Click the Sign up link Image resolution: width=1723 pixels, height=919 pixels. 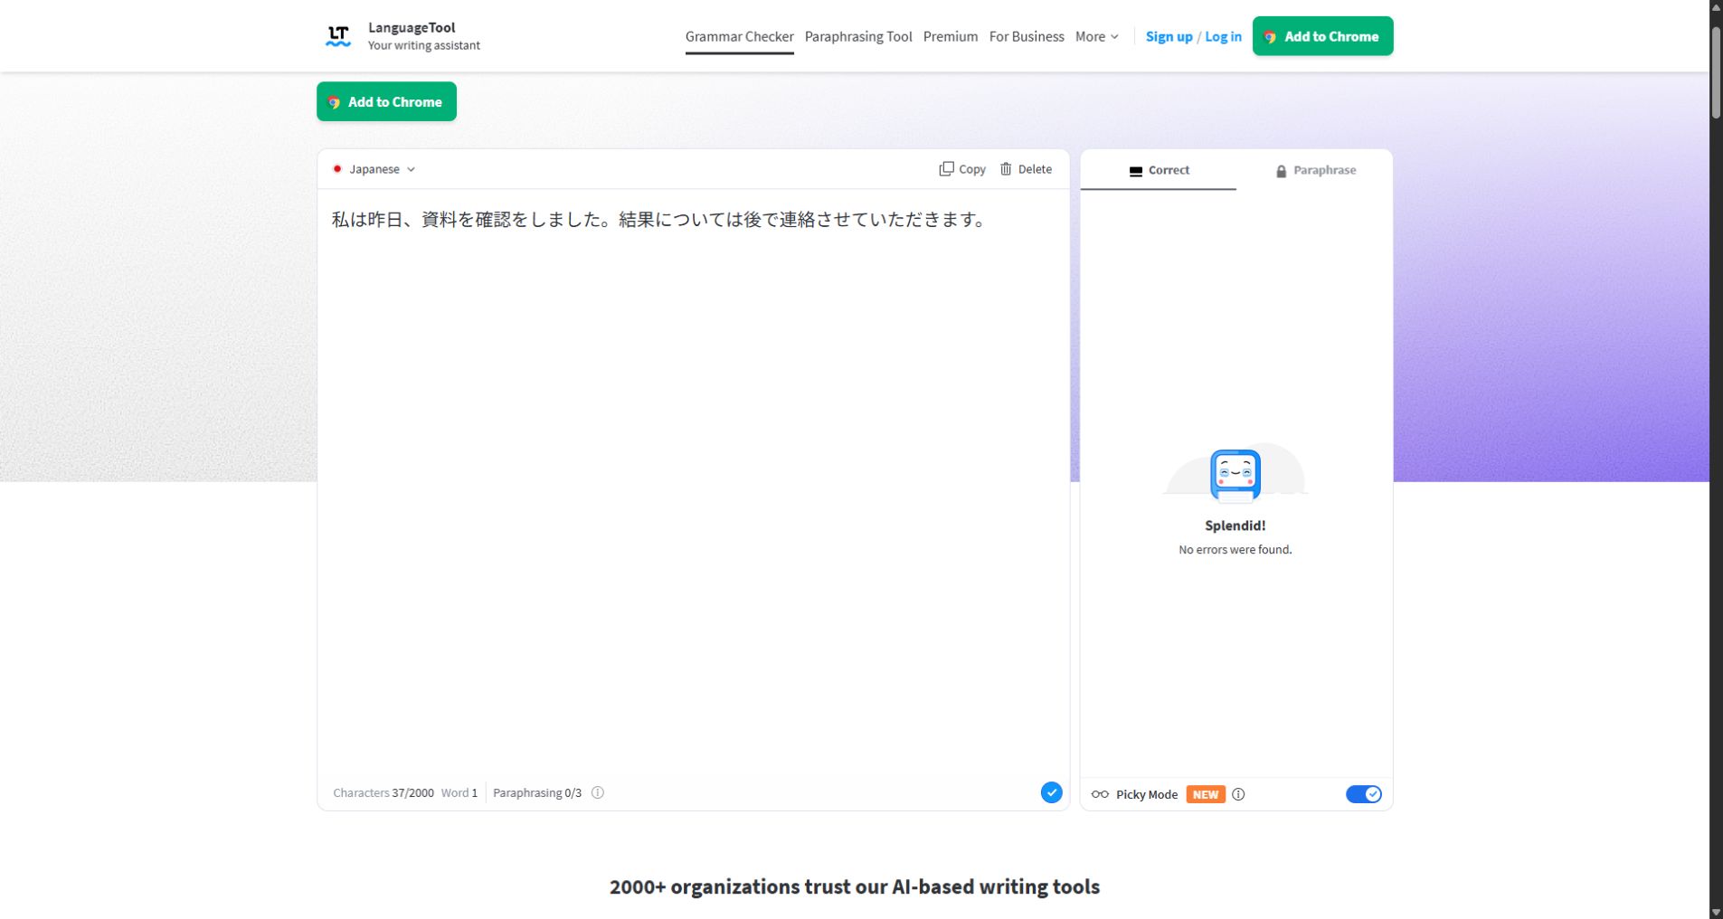(x=1169, y=36)
